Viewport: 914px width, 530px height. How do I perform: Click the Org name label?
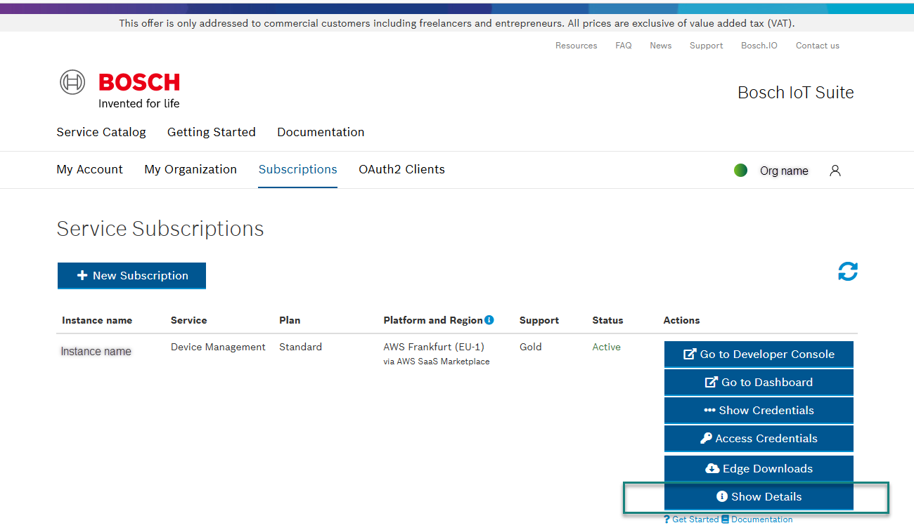click(784, 171)
